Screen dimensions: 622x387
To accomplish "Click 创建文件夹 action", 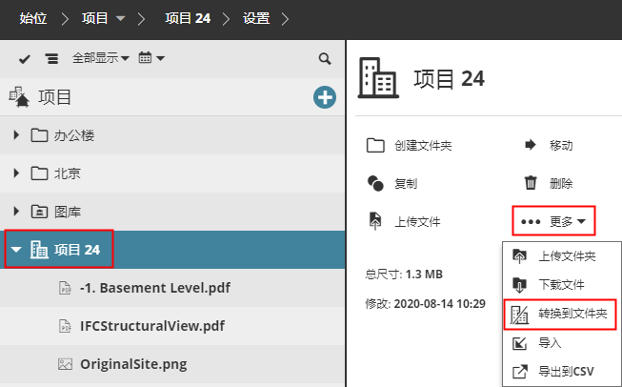I will pos(409,145).
